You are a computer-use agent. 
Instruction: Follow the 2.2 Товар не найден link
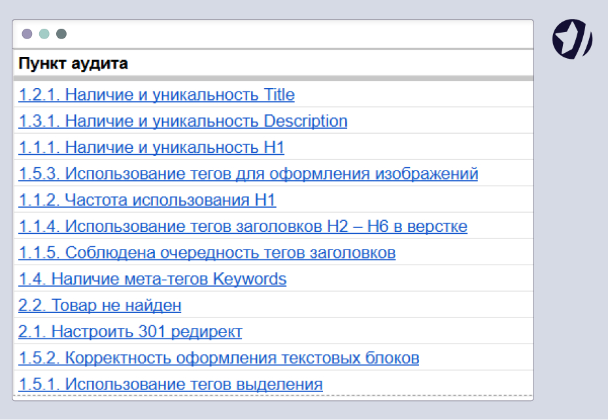(x=99, y=306)
